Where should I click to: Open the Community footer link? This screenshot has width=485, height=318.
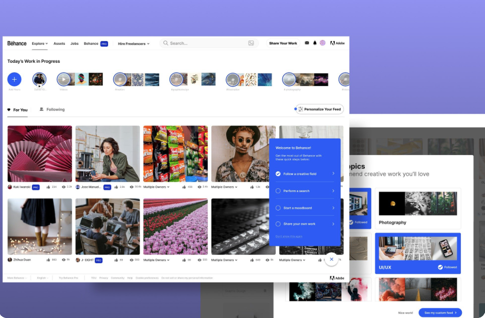point(118,278)
